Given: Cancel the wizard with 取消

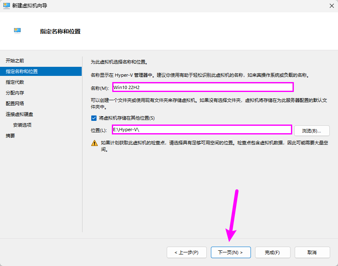Looking at the screenshot, I should [x=312, y=252].
